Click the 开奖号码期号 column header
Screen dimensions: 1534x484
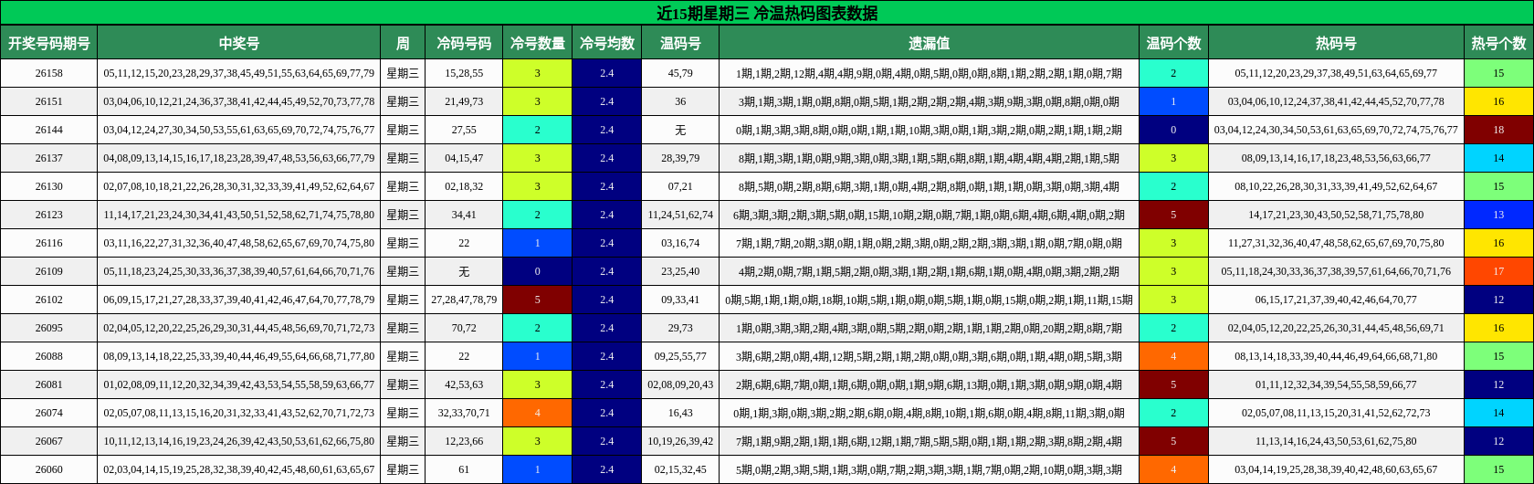pyautogui.click(x=48, y=43)
